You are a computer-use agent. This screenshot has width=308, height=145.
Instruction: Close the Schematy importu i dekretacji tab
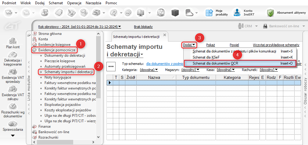click(165, 35)
